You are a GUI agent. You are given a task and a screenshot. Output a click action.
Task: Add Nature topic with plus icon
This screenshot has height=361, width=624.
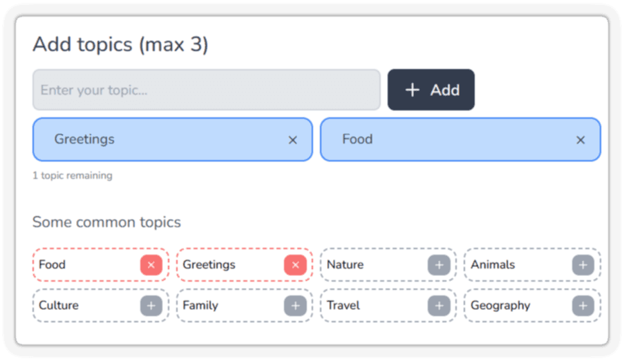[439, 265]
